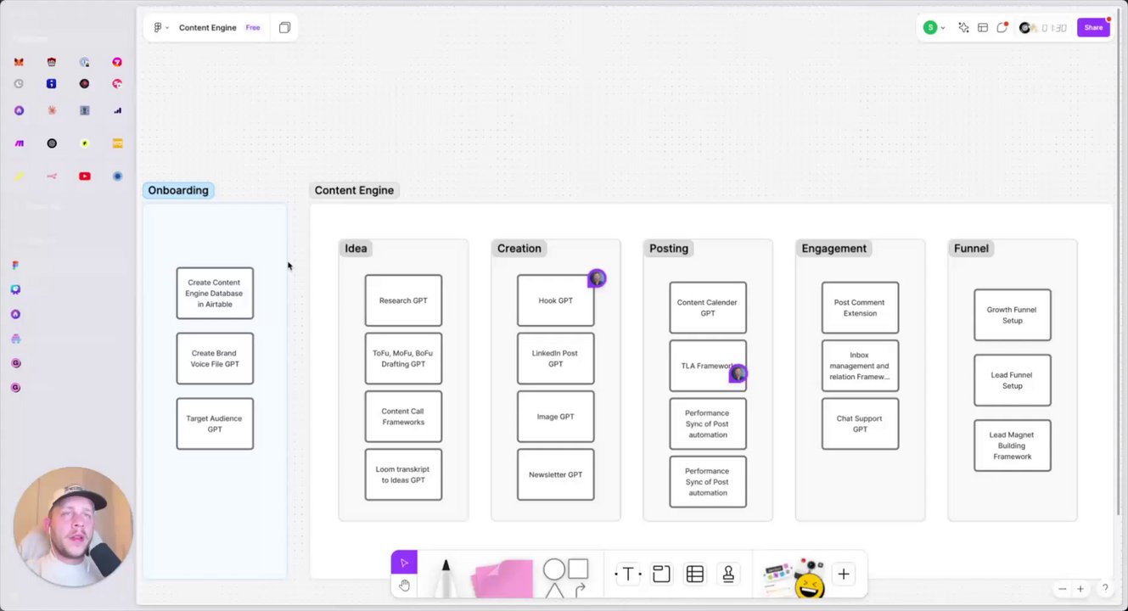Select the Growth Funnel Setup card
This screenshot has height=611, width=1128.
[x=1013, y=315]
